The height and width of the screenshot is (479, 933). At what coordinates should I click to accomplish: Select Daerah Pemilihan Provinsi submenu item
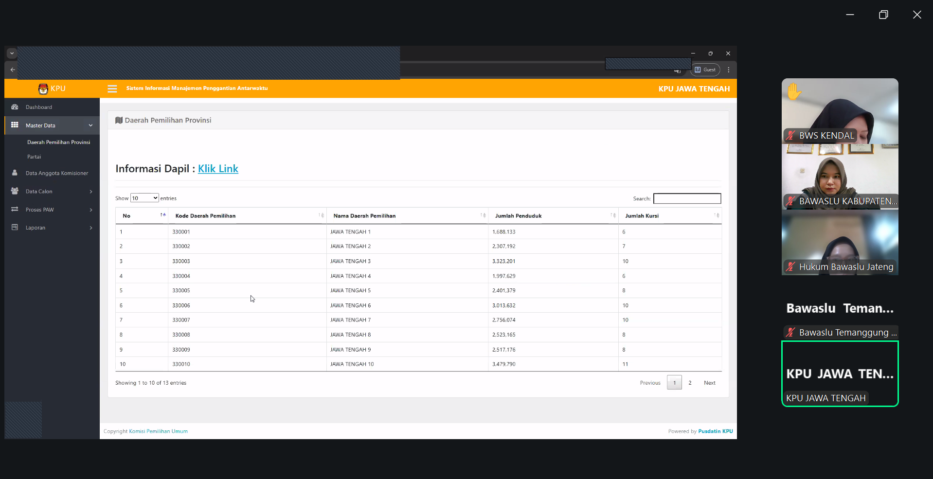click(x=58, y=142)
